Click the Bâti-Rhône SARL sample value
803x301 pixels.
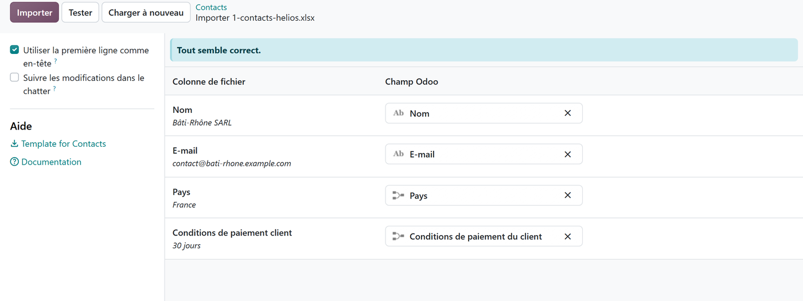(x=202, y=123)
